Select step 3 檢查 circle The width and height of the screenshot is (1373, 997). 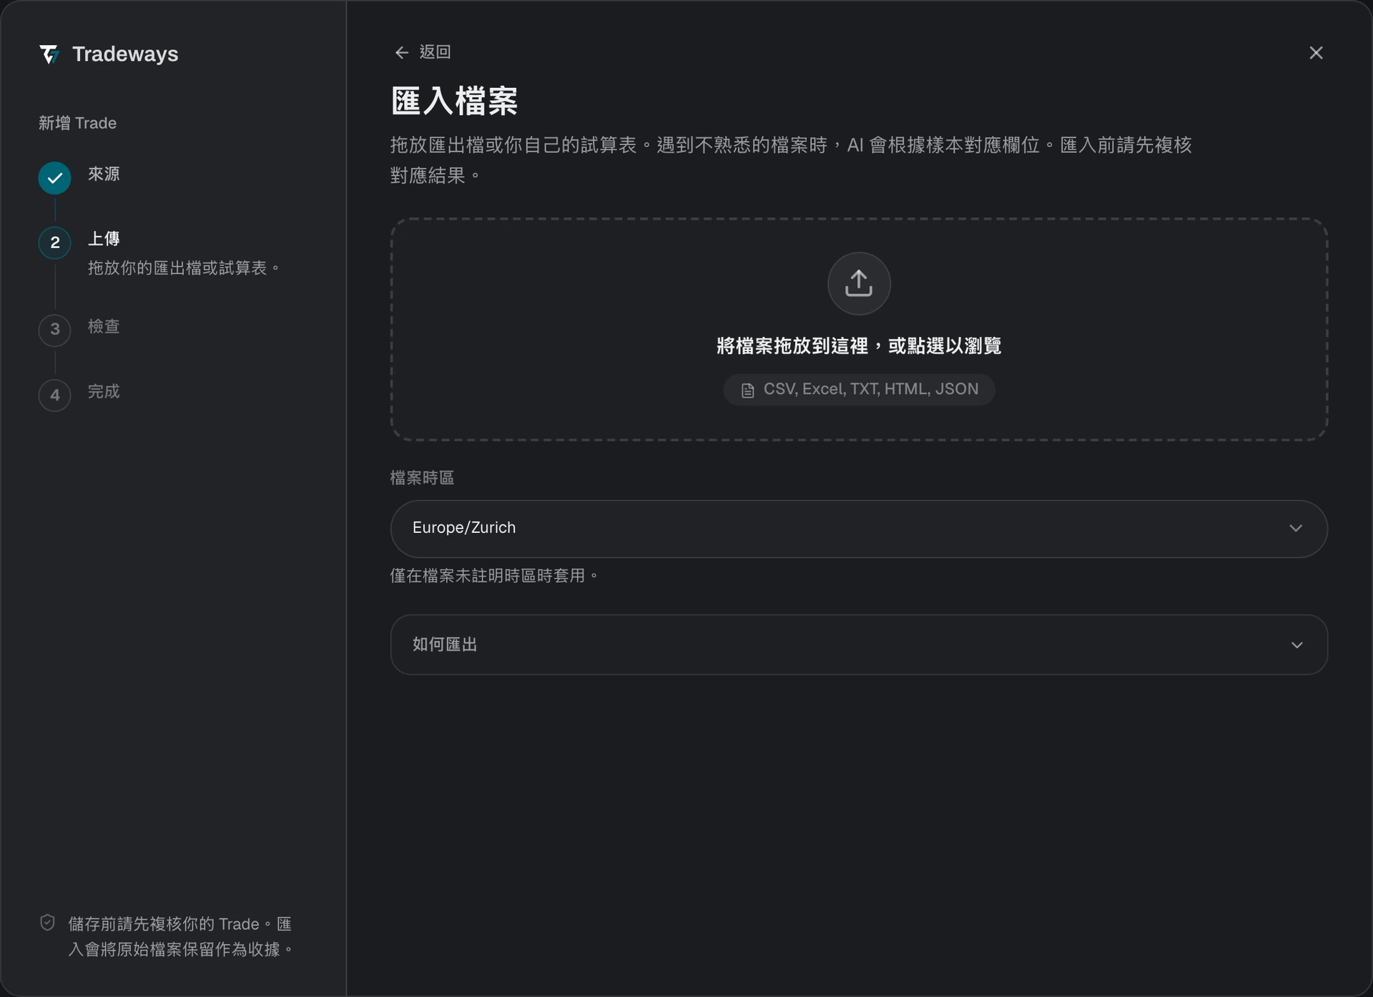click(x=54, y=330)
